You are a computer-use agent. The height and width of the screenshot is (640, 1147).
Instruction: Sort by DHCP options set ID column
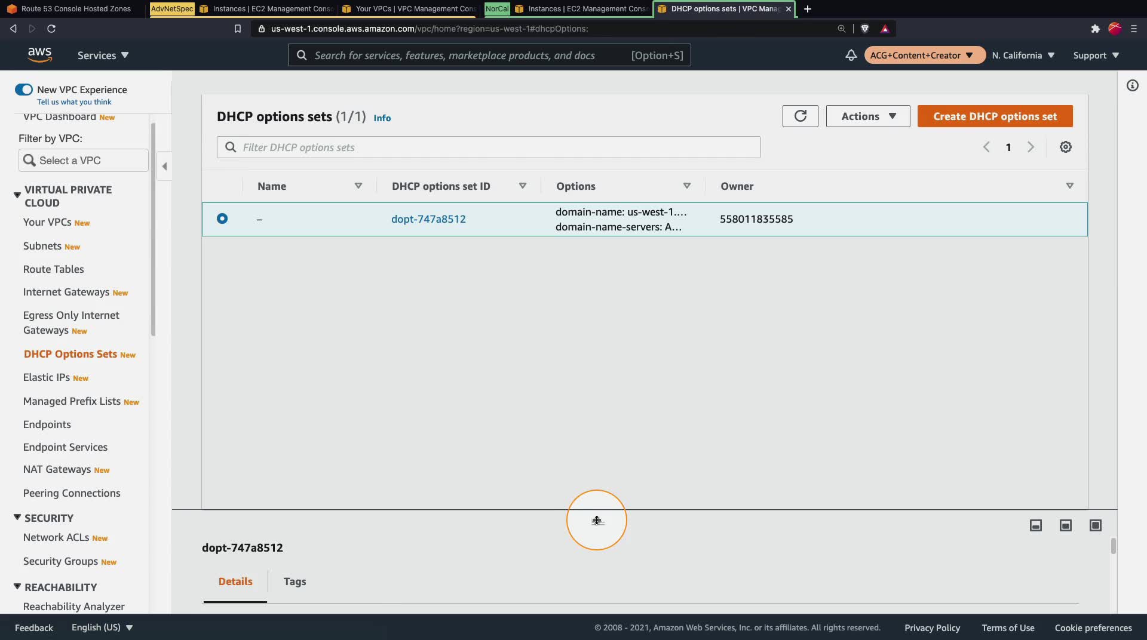pyautogui.click(x=523, y=186)
